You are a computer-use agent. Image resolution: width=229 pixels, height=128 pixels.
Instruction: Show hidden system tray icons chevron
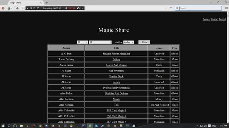click(x=197, y=126)
